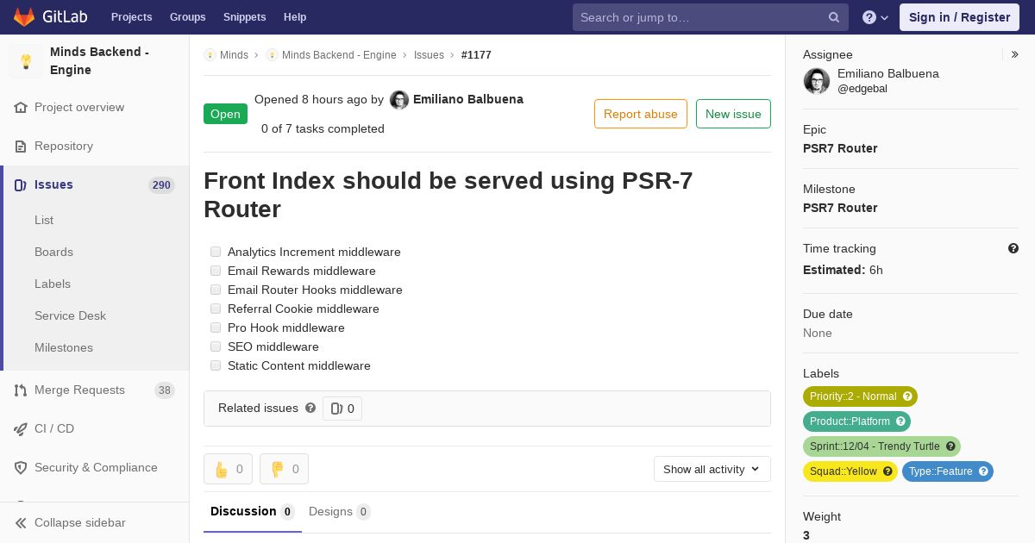Screen dimensions: 1035x543
Task: Open Labels in Issues submenu
Action: coord(53,284)
